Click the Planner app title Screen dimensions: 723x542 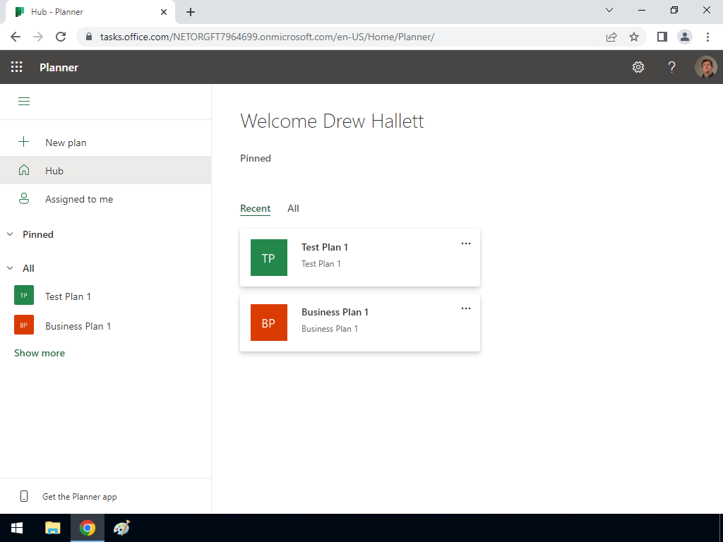(x=59, y=67)
